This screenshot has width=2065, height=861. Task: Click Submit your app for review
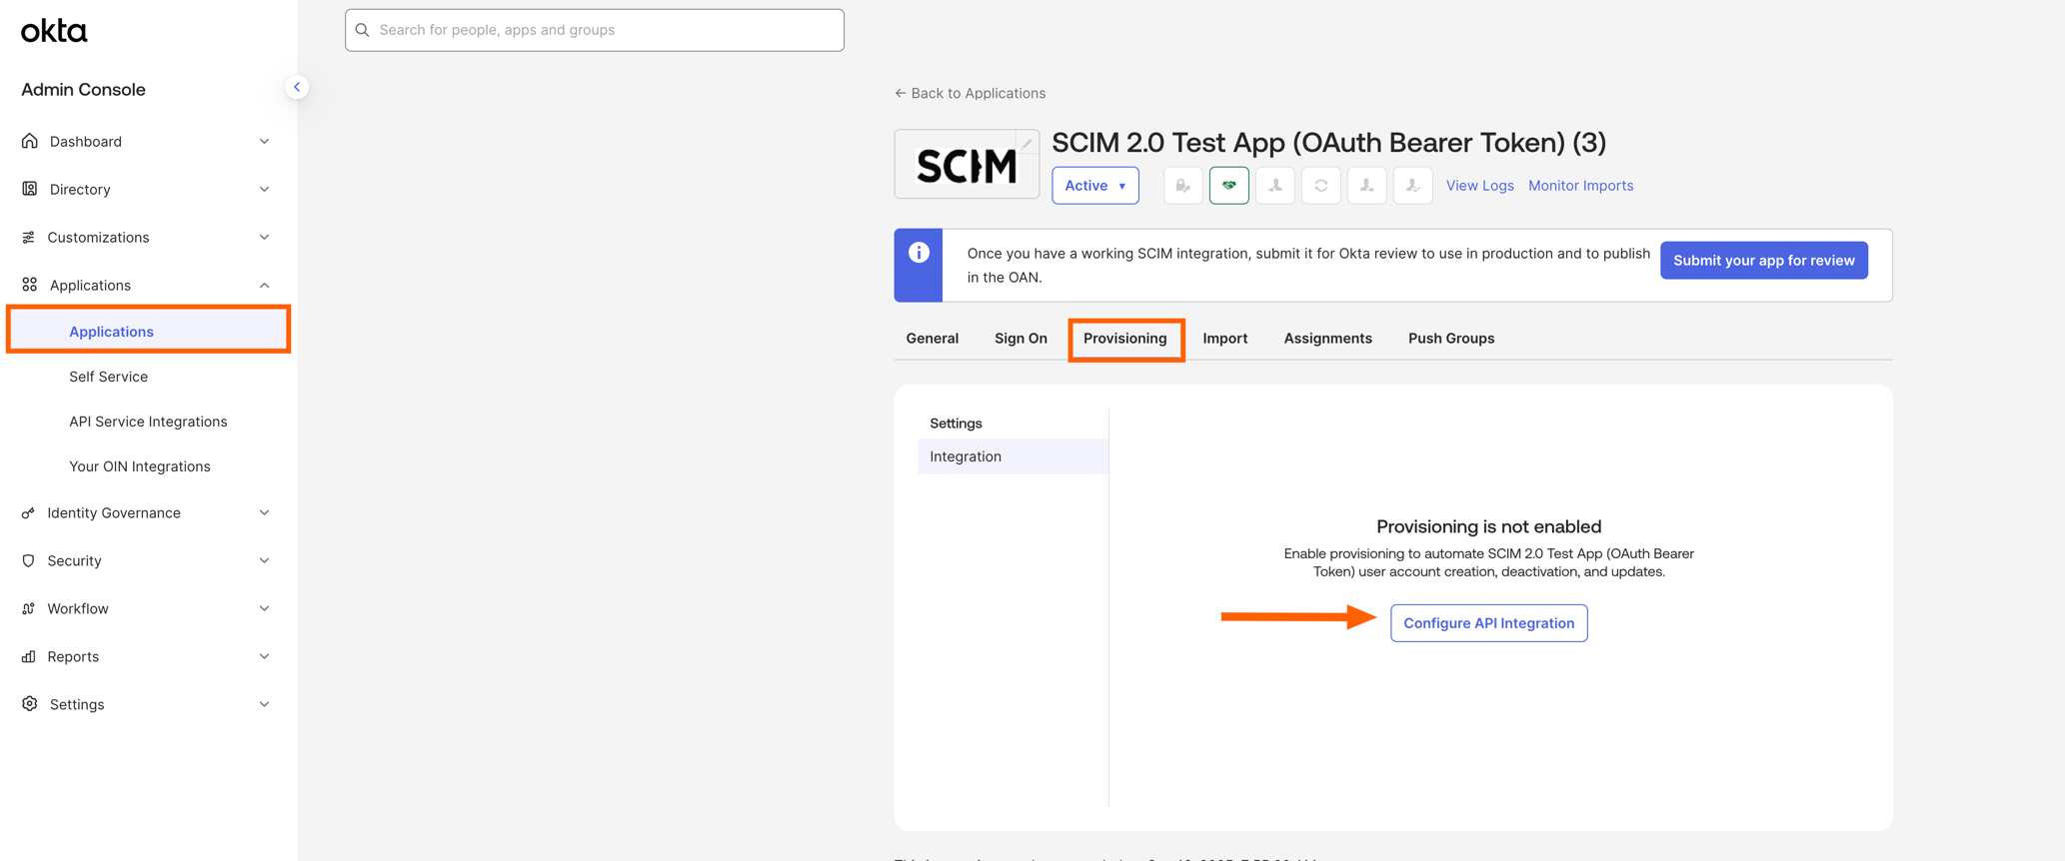(x=1763, y=261)
